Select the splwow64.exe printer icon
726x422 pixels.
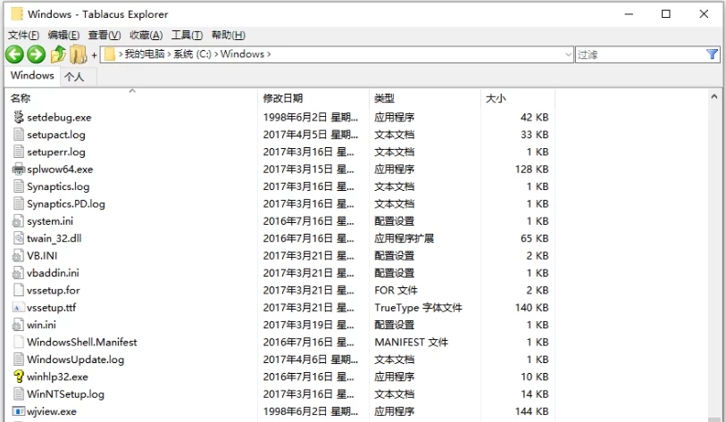19,169
